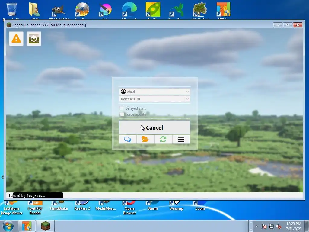Select the Opera Browser desktop shortcut
Screen dimensions: 309x232
point(129,208)
